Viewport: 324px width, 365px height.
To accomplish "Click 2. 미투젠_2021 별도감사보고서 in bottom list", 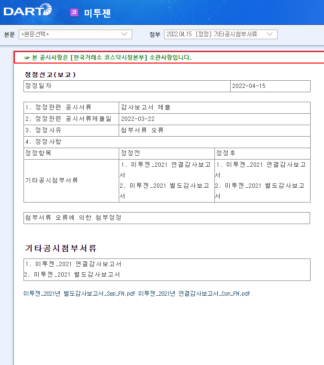I will click(x=72, y=275).
